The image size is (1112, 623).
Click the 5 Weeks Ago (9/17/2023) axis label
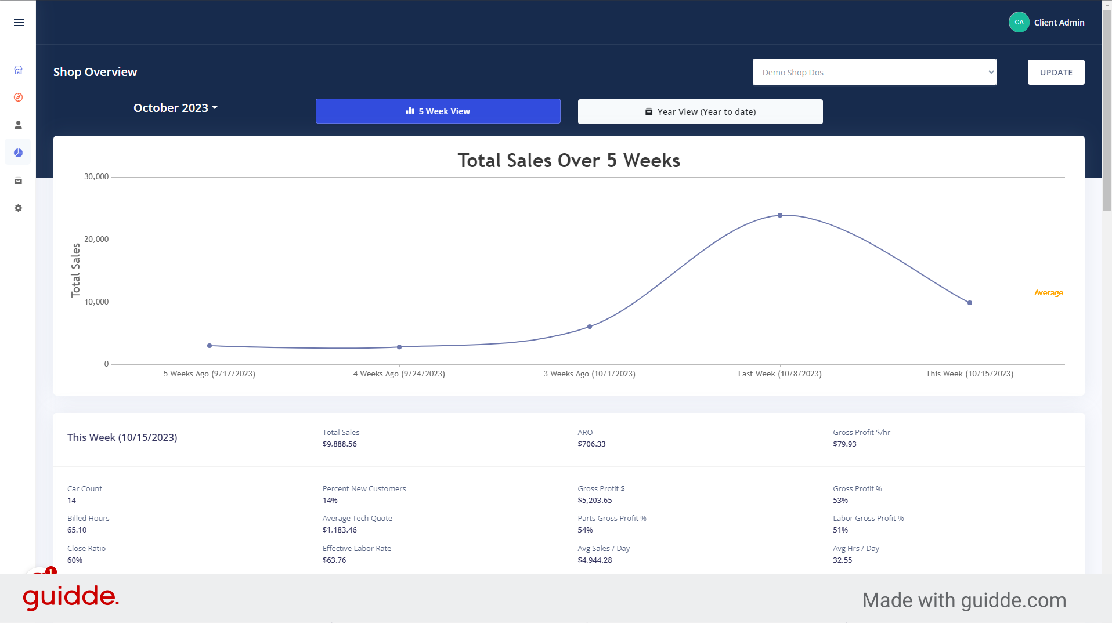[209, 374]
